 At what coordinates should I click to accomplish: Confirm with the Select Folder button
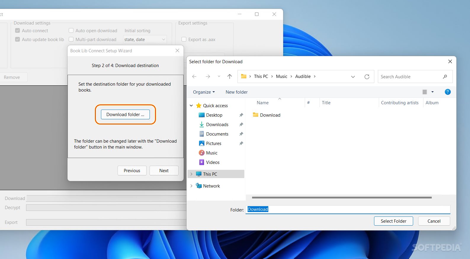393,221
